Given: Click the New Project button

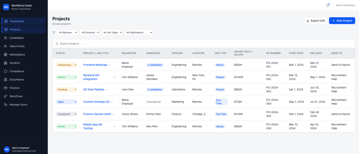Looking at the screenshot, I should click(x=342, y=21).
